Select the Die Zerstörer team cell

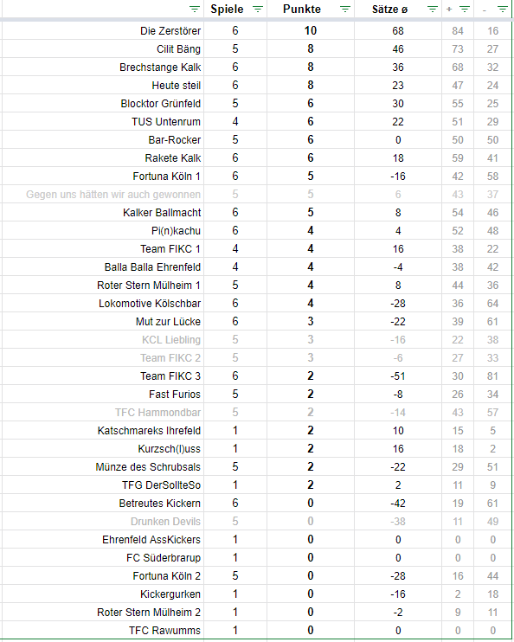(x=102, y=30)
